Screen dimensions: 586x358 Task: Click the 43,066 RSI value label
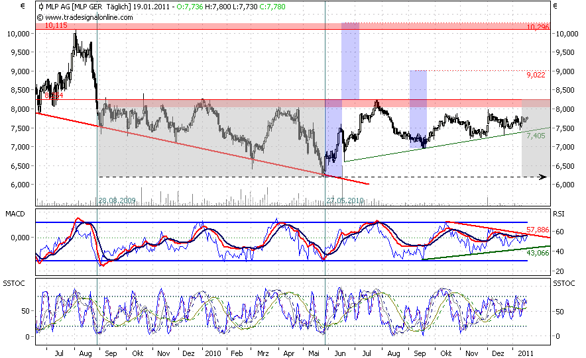(538, 253)
